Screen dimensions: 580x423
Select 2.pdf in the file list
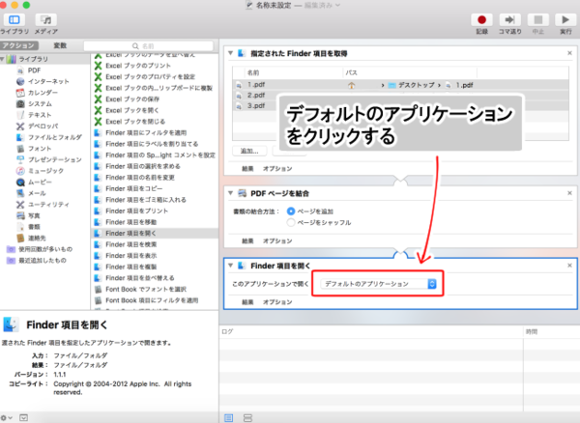coord(255,96)
